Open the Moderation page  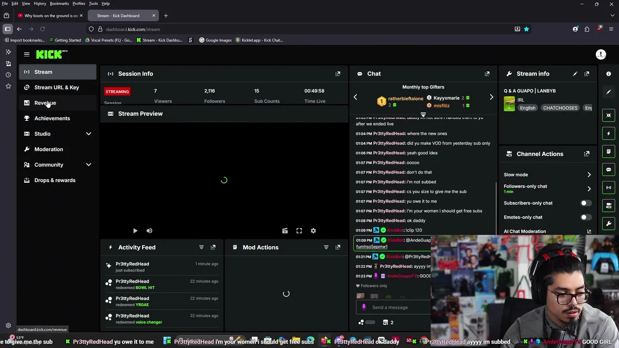pos(58,149)
